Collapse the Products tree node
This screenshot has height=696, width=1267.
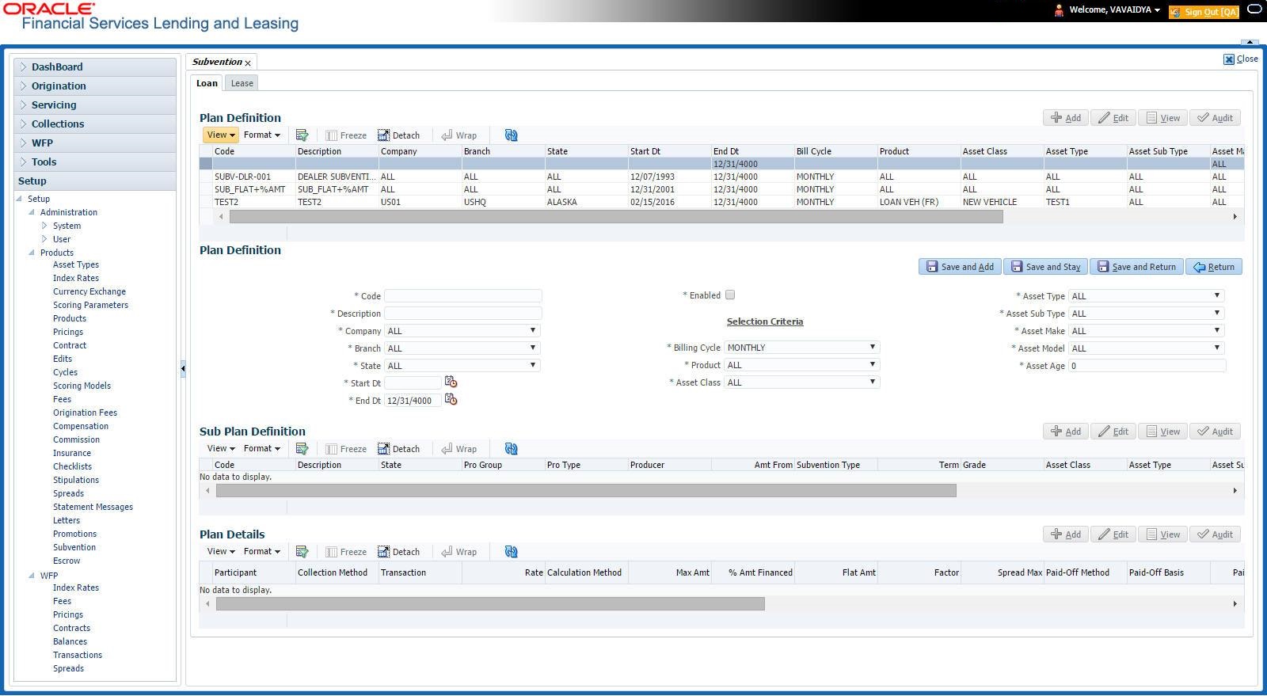click(x=32, y=253)
